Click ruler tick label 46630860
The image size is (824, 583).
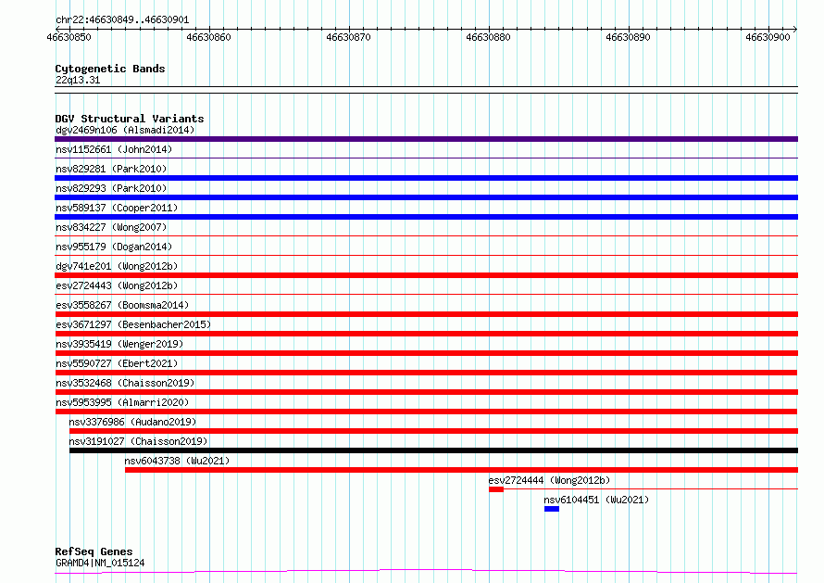(208, 37)
